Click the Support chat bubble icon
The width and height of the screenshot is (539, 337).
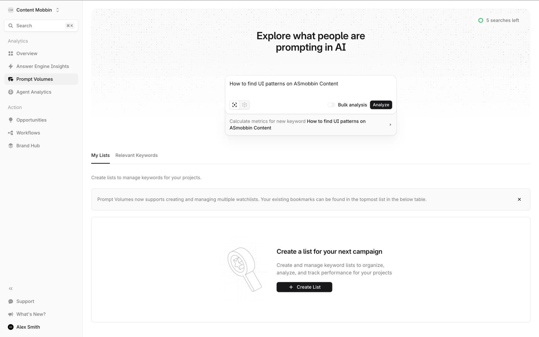coord(11,301)
